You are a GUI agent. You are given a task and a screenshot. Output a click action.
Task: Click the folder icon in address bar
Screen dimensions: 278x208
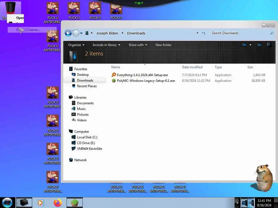point(87,33)
